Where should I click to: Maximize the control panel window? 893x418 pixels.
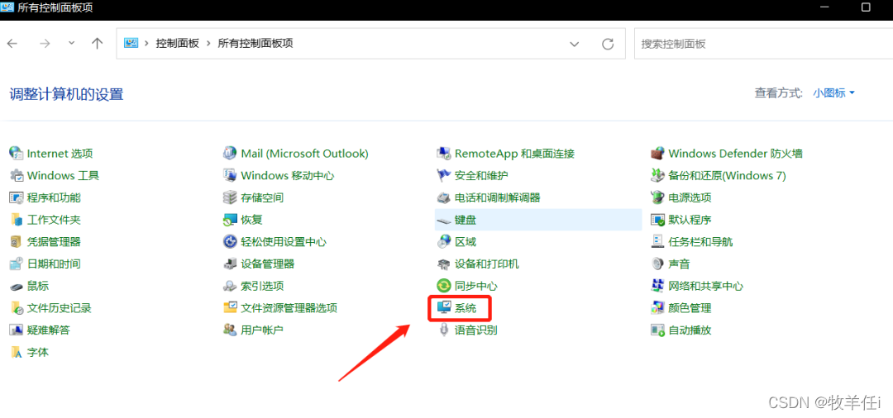(x=867, y=7)
